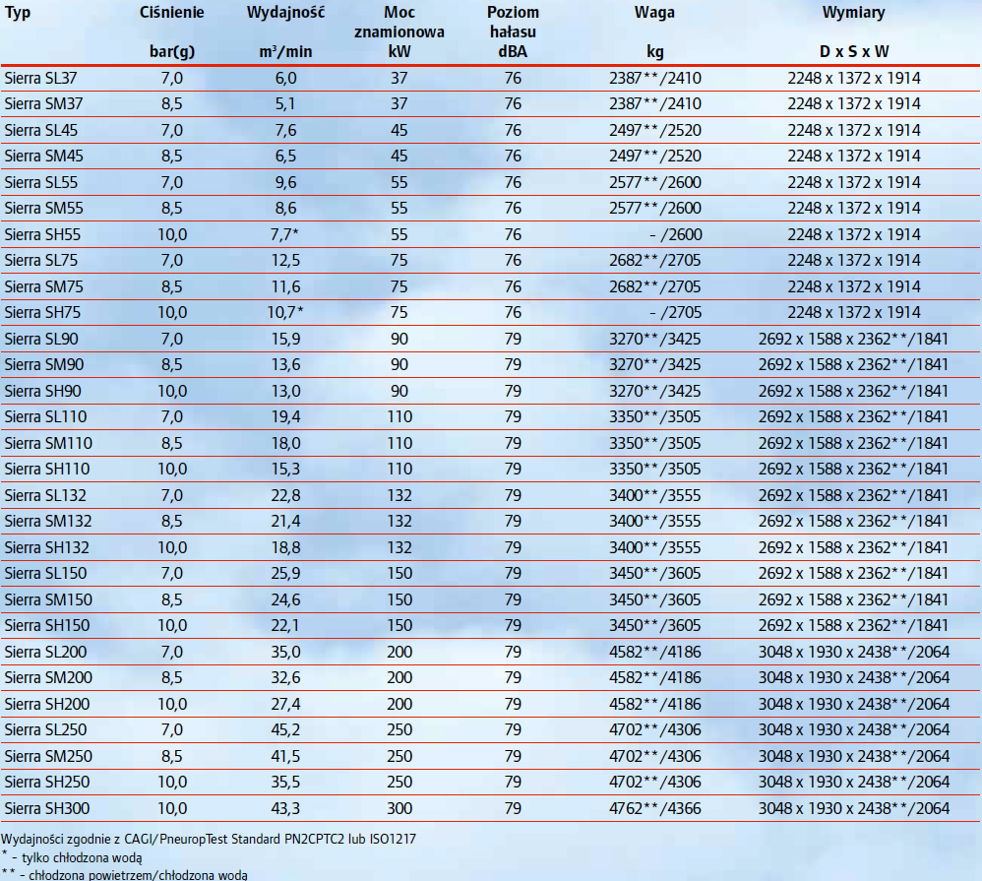This screenshot has height=881, width=982.
Task: Select the 'Sierra SM132' type cell
Action: coord(48,522)
